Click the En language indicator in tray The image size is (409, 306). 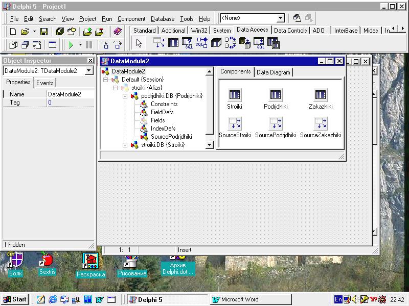click(338, 299)
